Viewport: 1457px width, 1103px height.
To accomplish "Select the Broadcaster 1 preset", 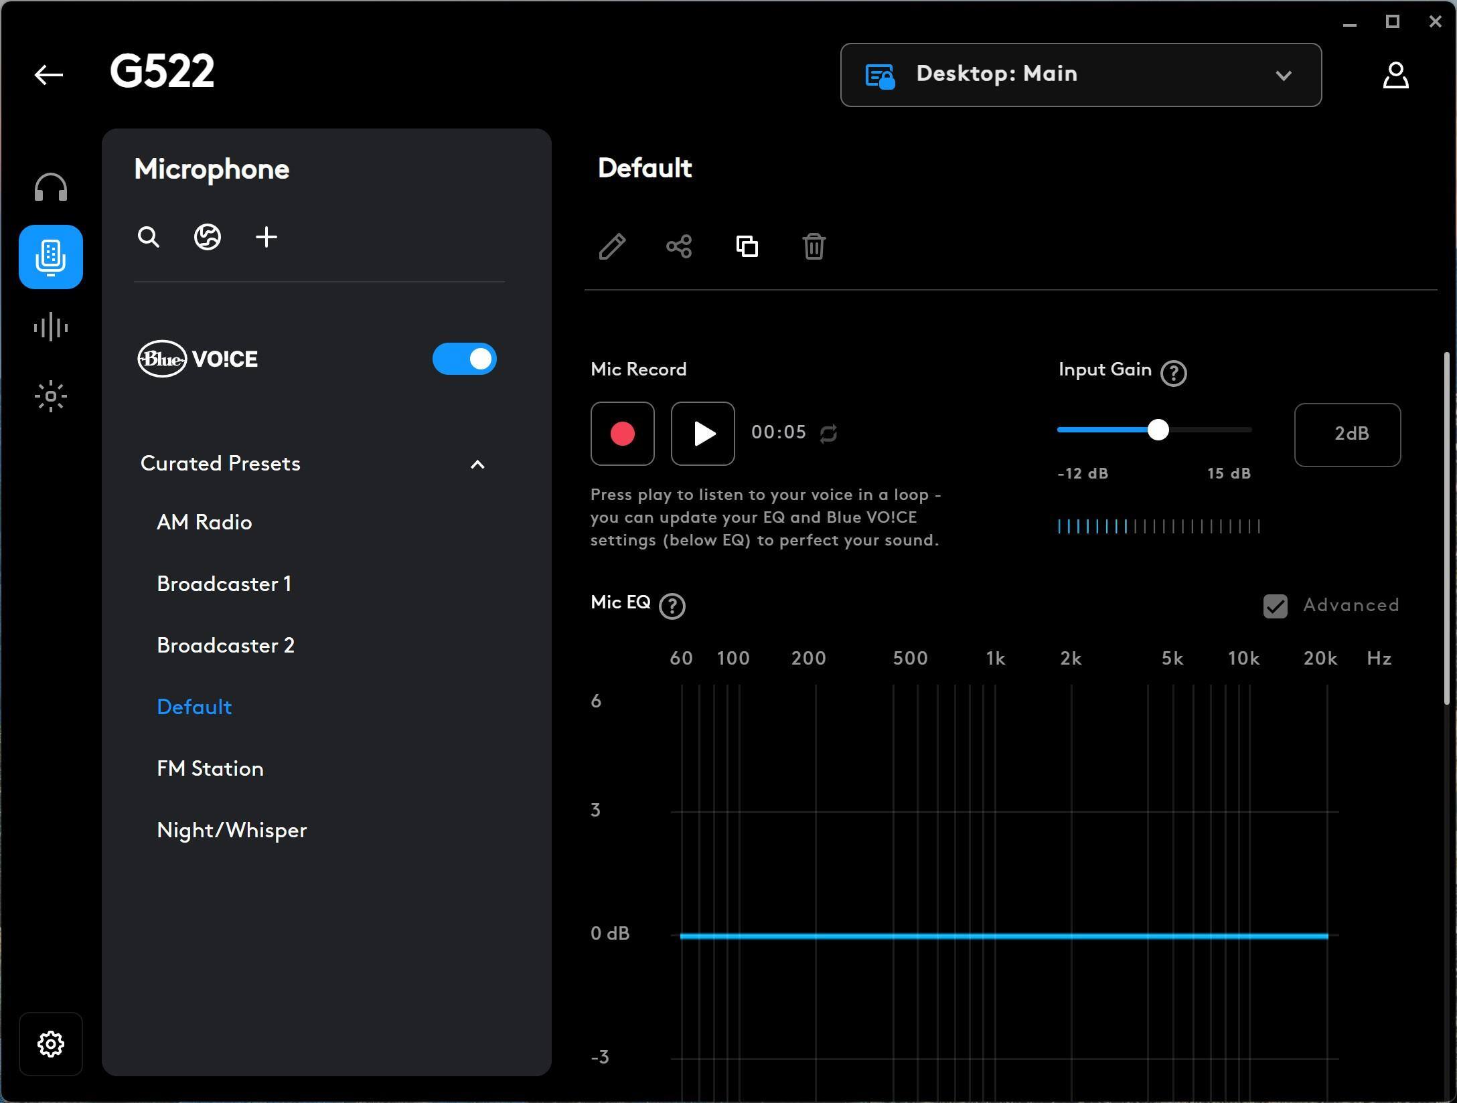I will (224, 584).
